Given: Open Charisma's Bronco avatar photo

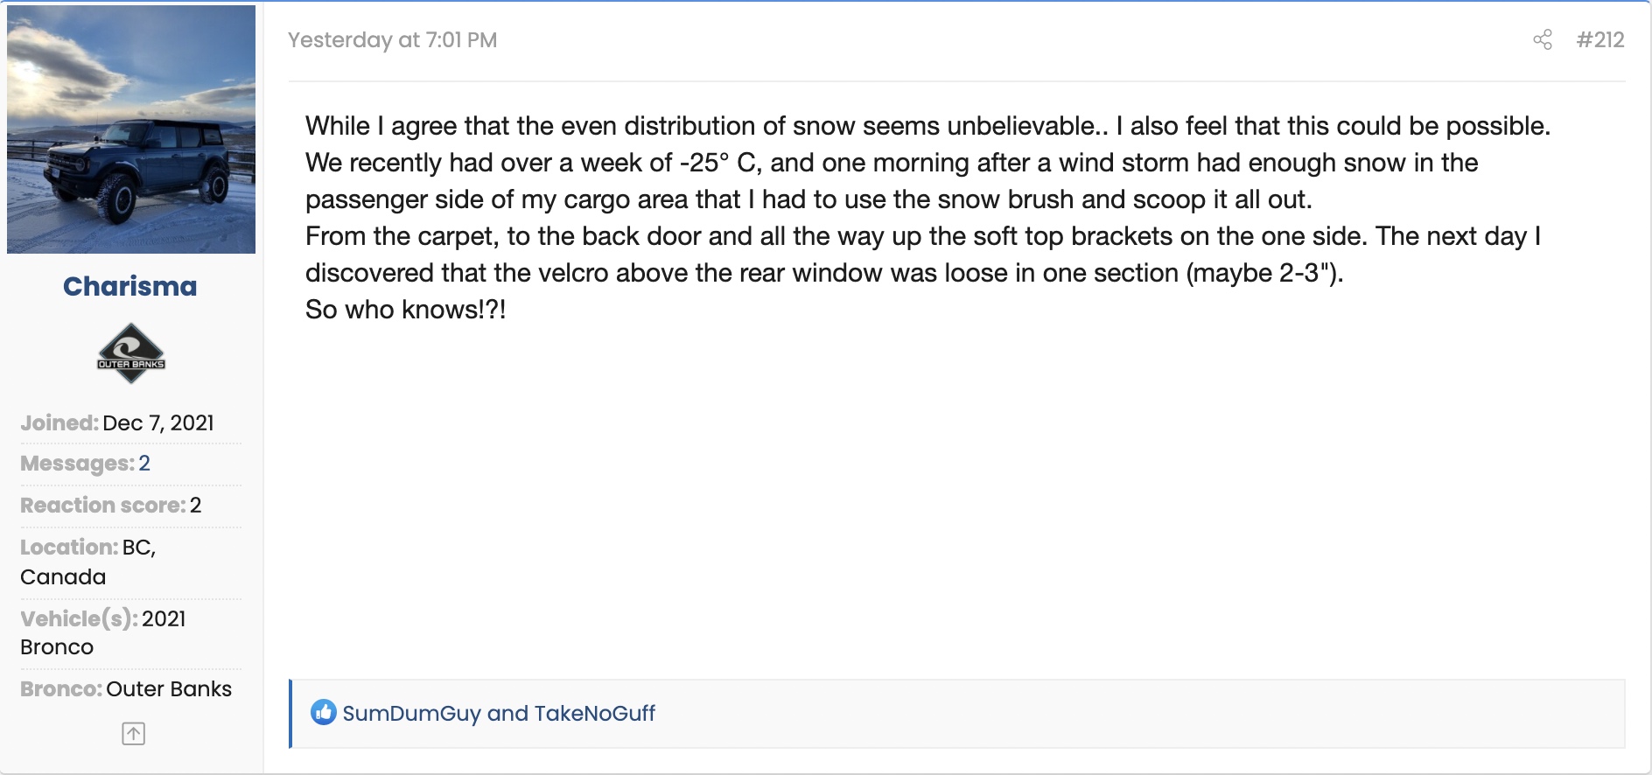Looking at the screenshot, I should (131, 129).
